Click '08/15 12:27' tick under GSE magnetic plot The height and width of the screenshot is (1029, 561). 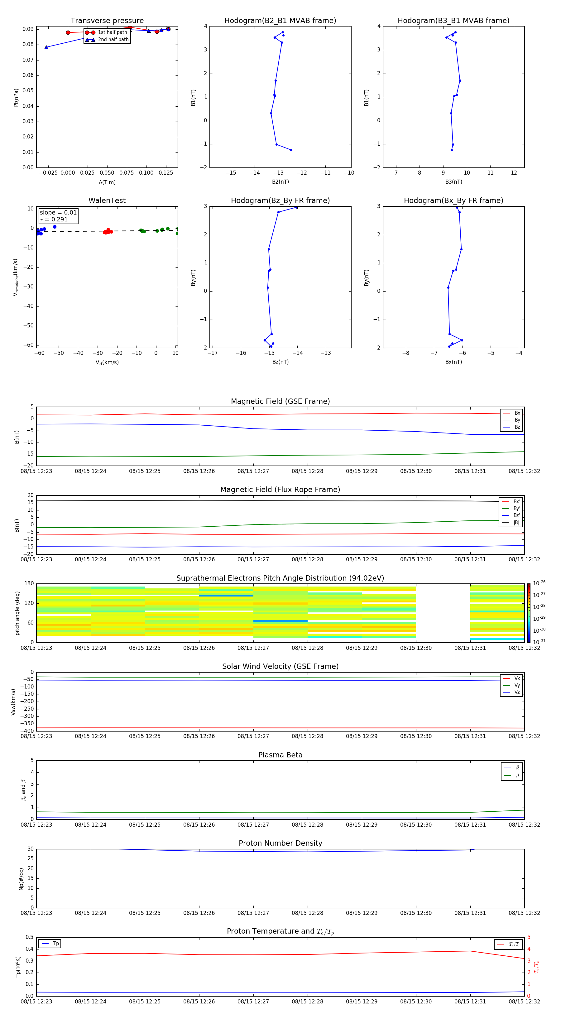[x=253, y=471]
